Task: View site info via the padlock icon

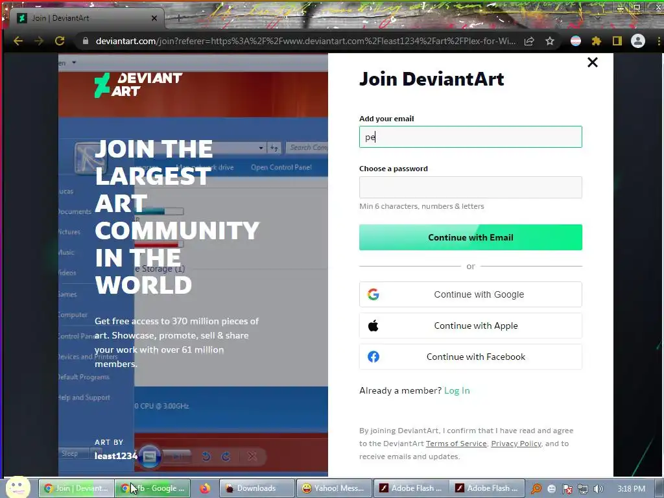Action: [x=86, y=41]
